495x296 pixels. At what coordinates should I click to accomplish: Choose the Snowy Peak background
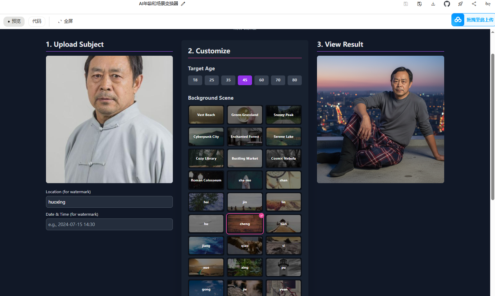(283, 115)
